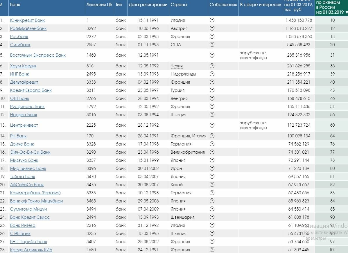Open the owner help icon for ДельтаКредит
The image size is (348, 253).
212,82
